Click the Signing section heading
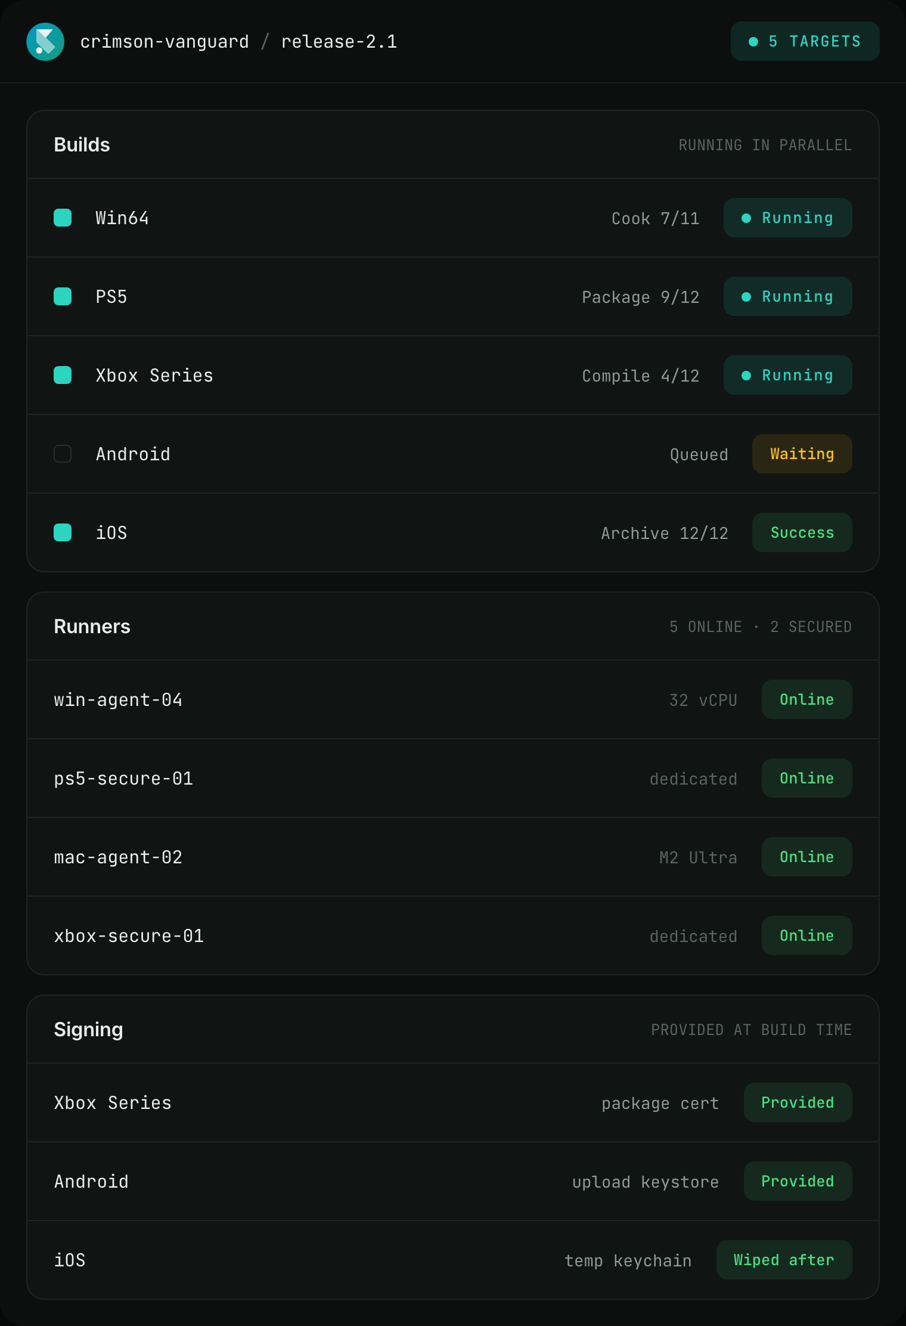Viewport: 906px width, 1326px height. (x=88, y=1030)
